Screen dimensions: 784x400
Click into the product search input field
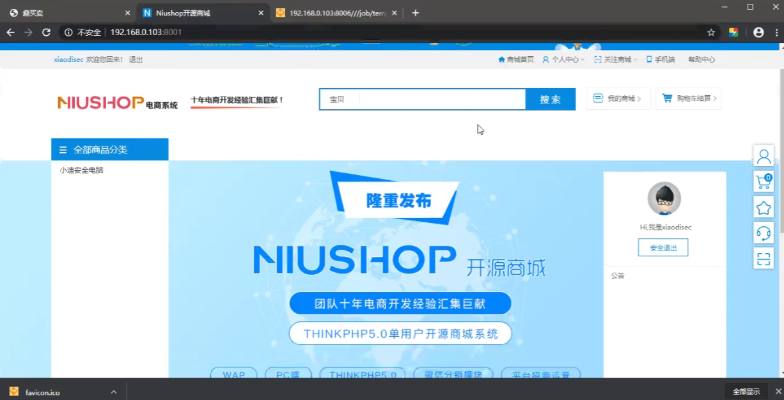[442, 100]
